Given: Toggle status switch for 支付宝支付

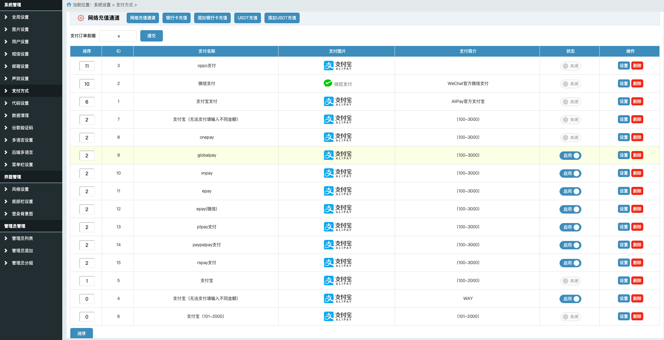Looking at the screenshot, I should click(570, 102).
